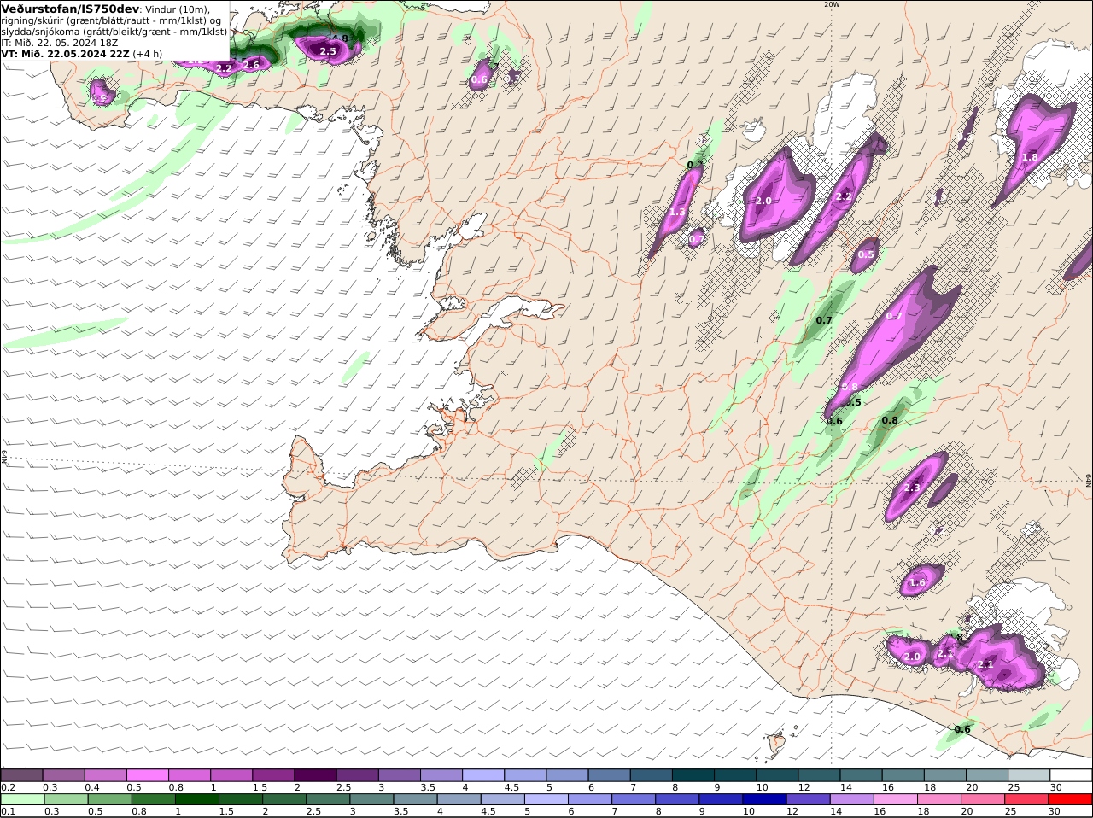Pick top legend swatch between 4 and 4.5
Screen dimensions: 1093x818
482,775
